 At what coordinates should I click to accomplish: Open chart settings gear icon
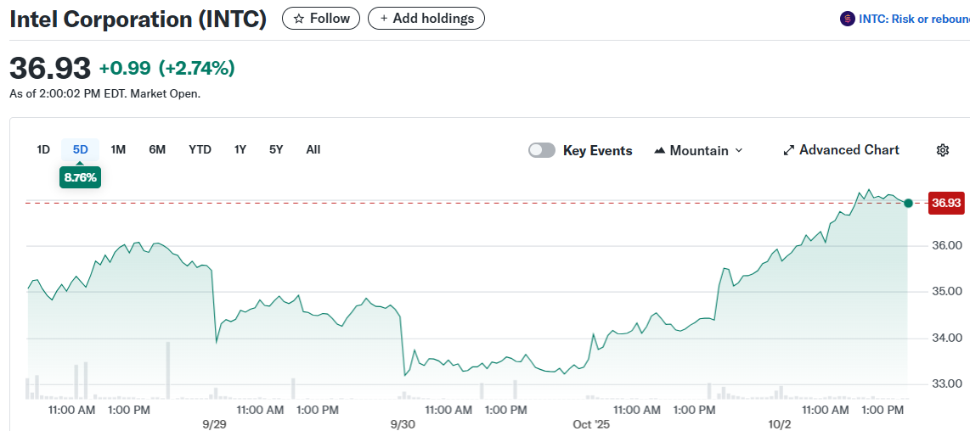pyautogui.click(x=942, y=150)
